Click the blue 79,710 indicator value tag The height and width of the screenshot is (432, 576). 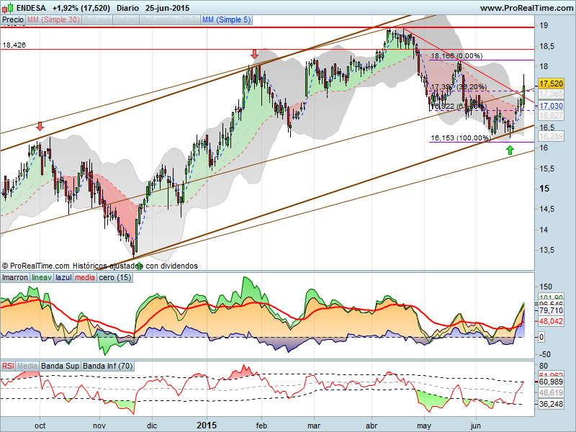pos(551,311)
